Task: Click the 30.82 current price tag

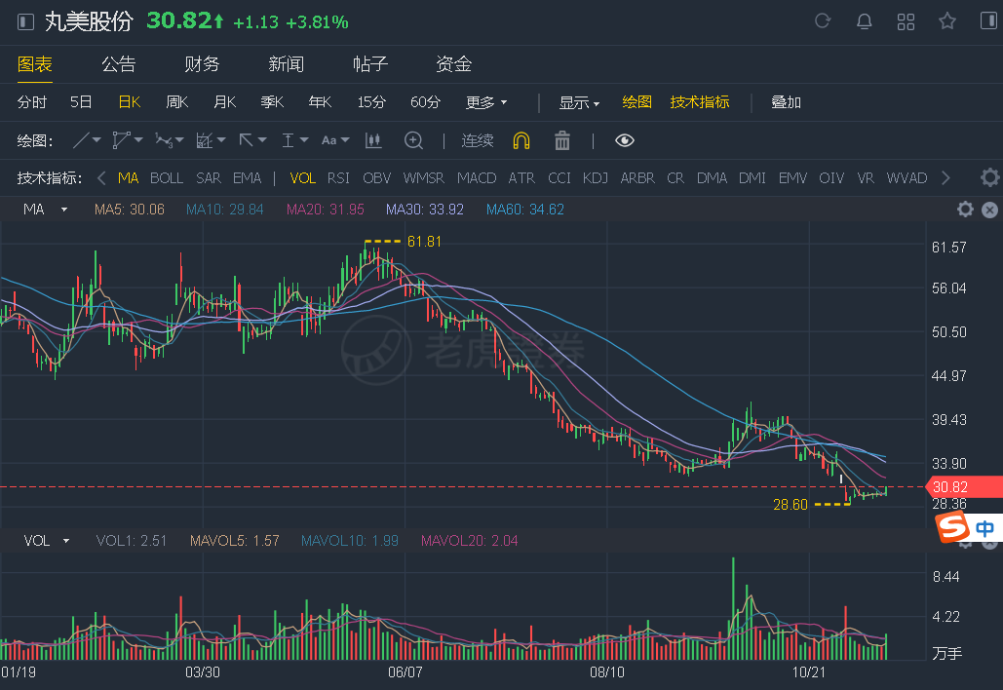Action: (x=965, y=486)
